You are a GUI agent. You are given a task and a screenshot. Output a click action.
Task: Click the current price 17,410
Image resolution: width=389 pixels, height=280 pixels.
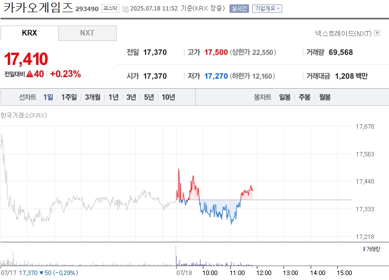tap(26, 59)
